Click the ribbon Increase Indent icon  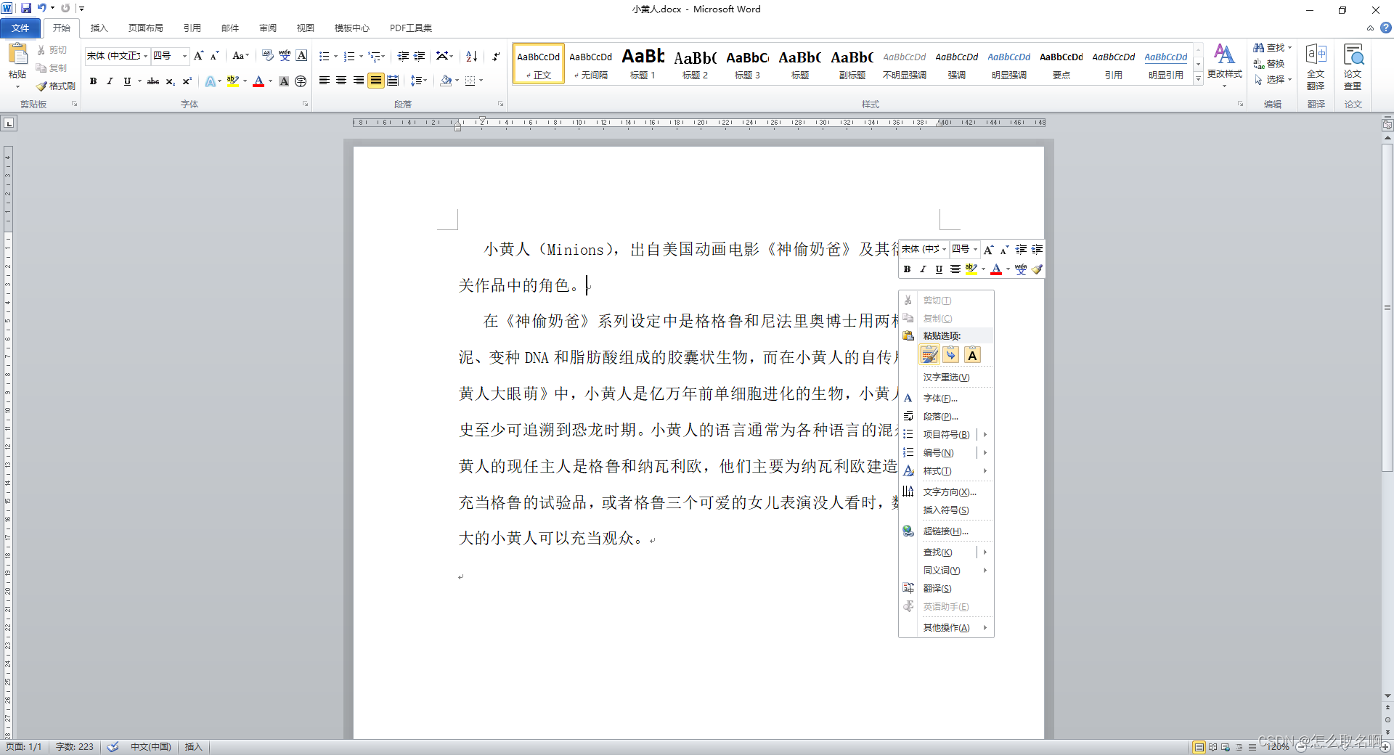(420, 56)
